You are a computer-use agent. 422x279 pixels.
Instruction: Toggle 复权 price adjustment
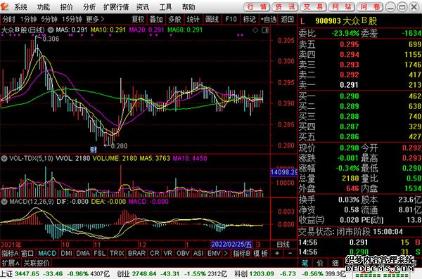point(138,20)
